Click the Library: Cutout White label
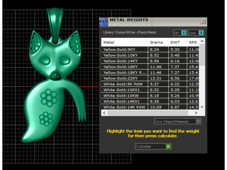The width and height of the screenshot is (227, 170). [x=130, y=32]
